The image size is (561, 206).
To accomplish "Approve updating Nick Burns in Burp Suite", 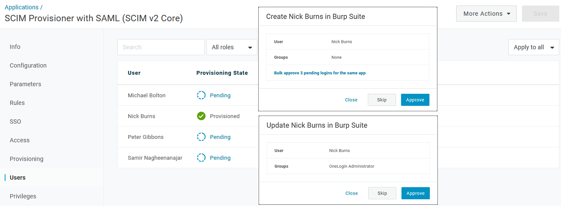I will pos(415,193).
